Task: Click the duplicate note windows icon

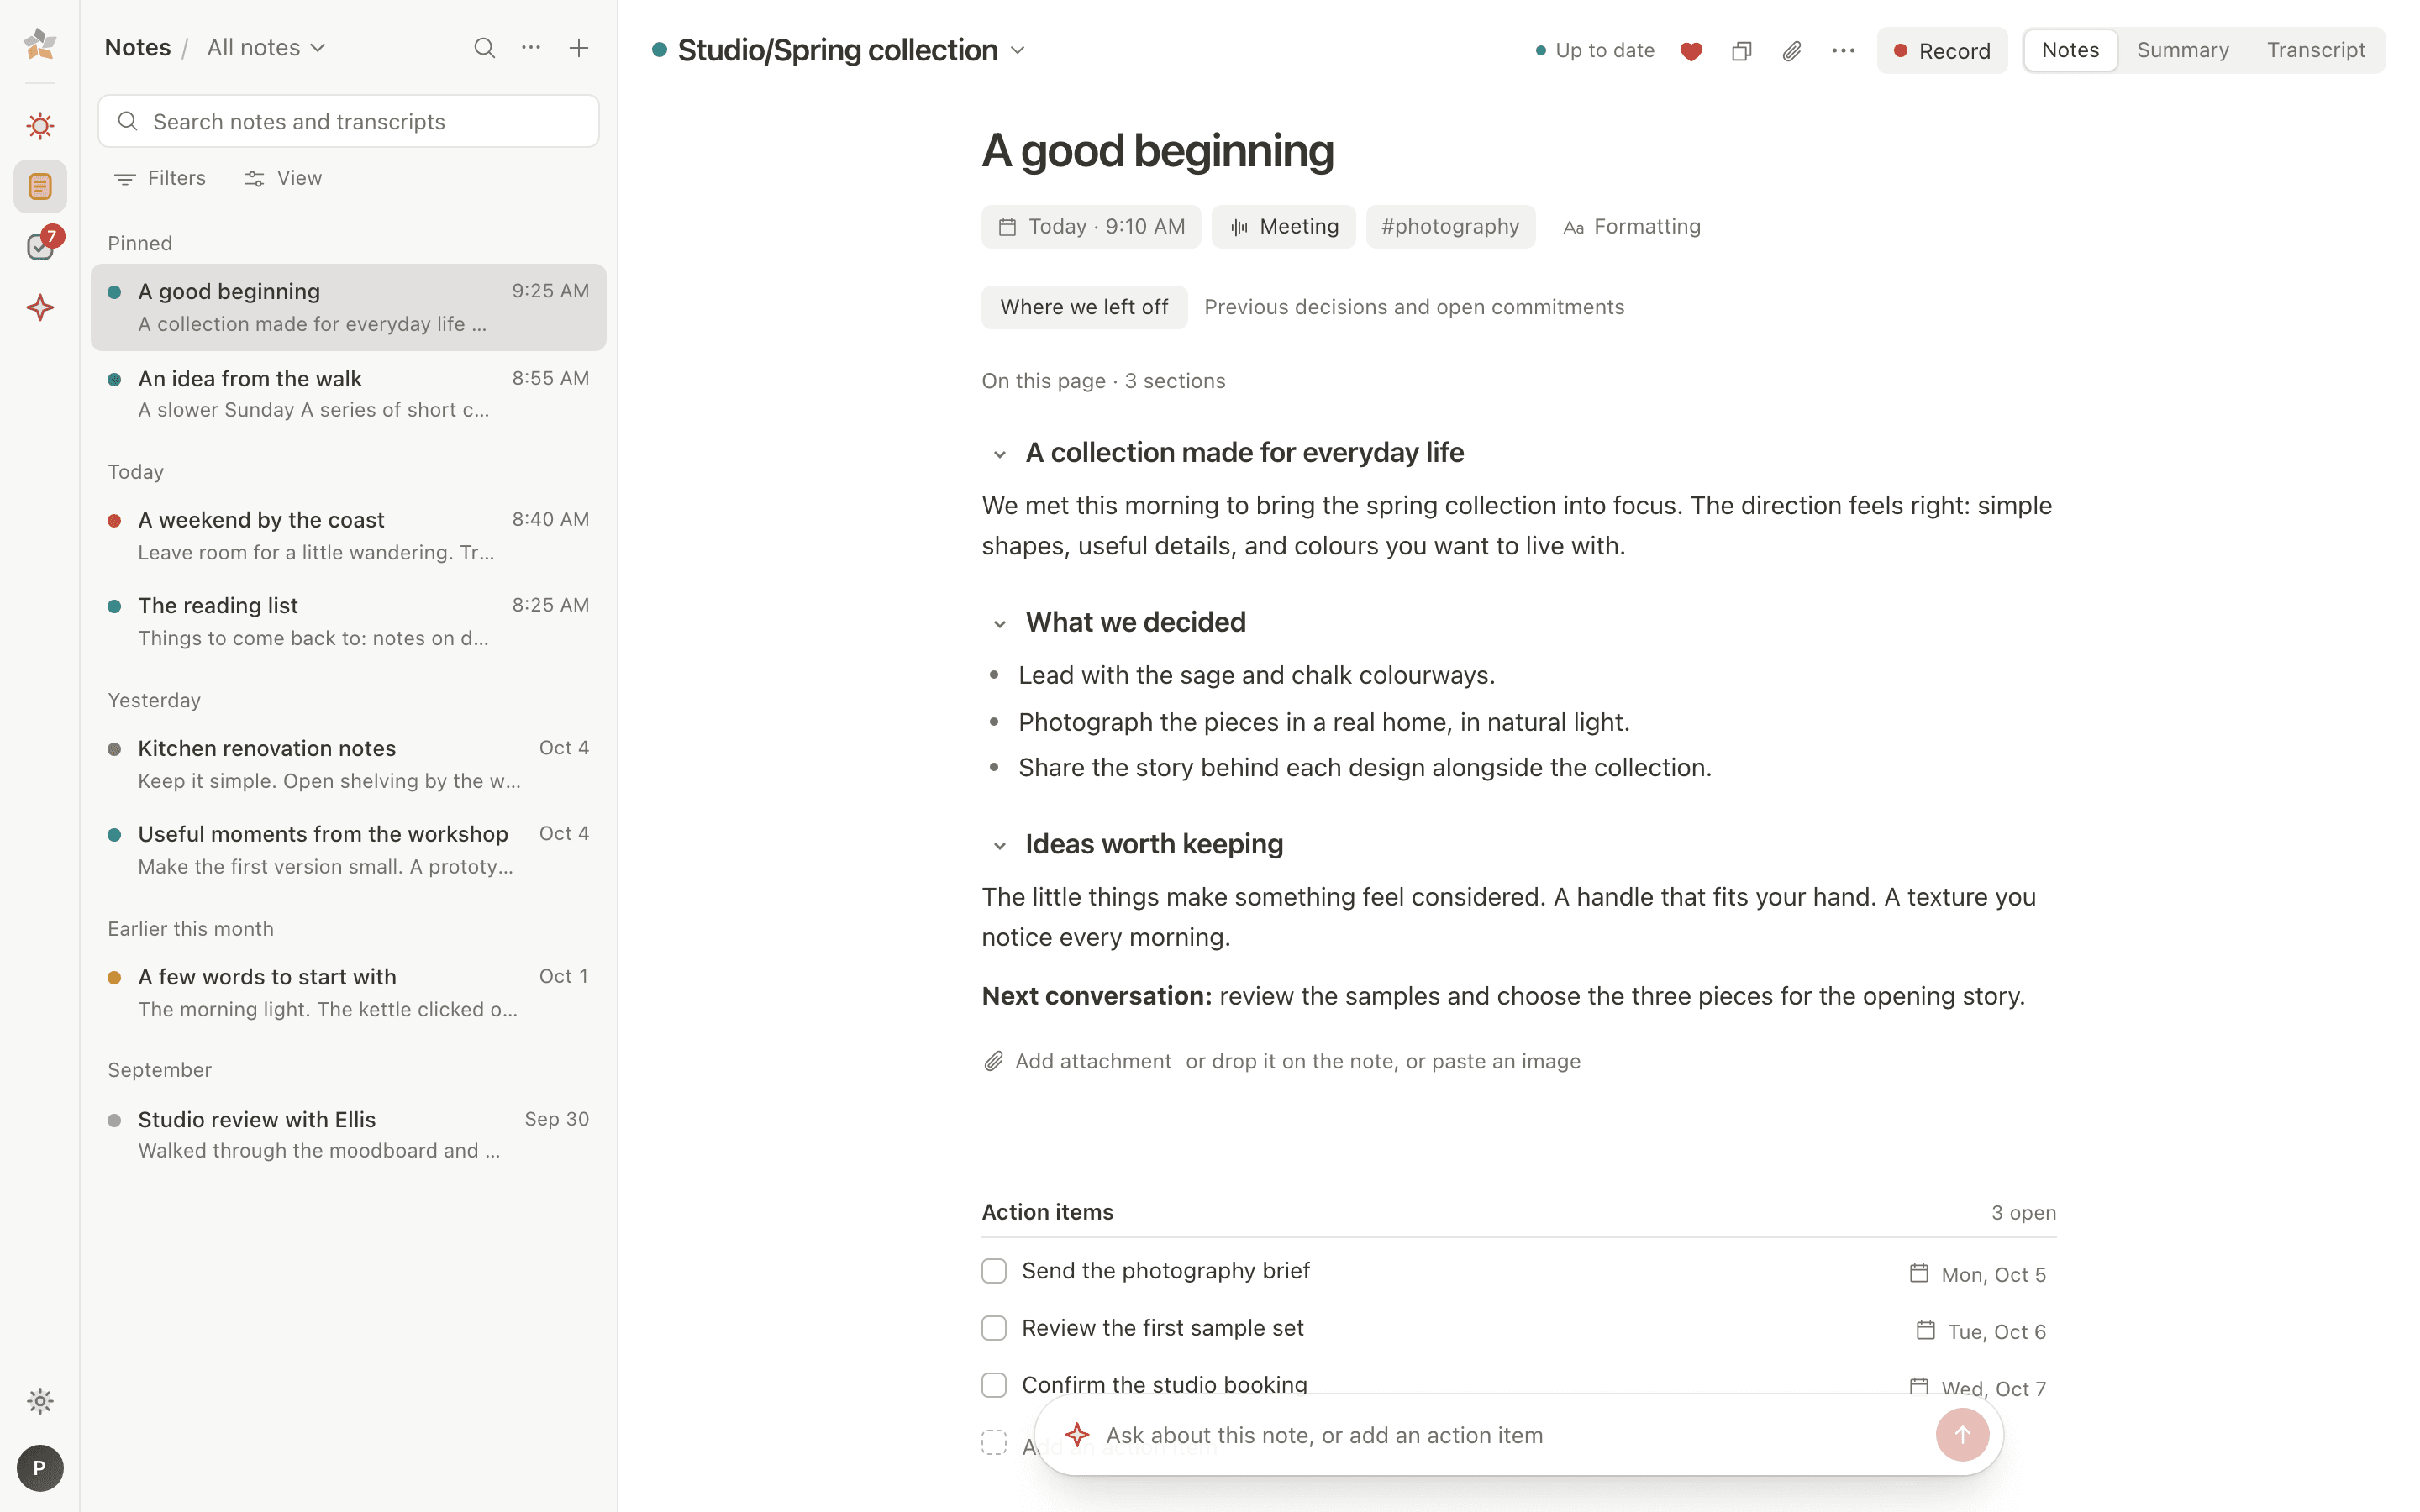Action: pyautogui.click(x=1742, y=51)
